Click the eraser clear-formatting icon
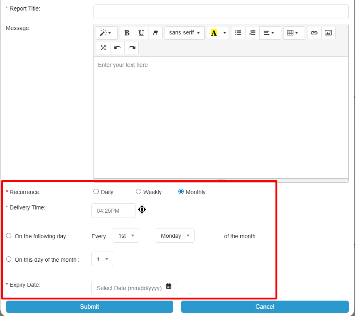Image resolution: width=356 pixels, height=316 pixels. pyautogui.click(x=155, y=33)
